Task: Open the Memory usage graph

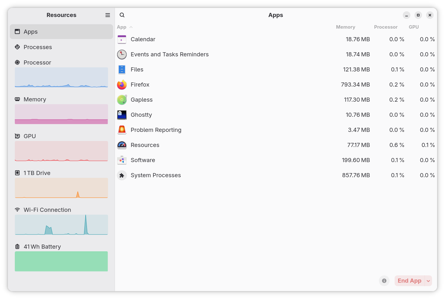Action: pos(61,114)
